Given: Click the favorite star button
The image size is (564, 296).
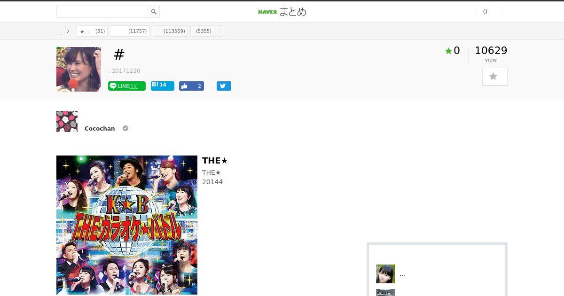Looking at the screenshot, I should [x=495, y=77].
